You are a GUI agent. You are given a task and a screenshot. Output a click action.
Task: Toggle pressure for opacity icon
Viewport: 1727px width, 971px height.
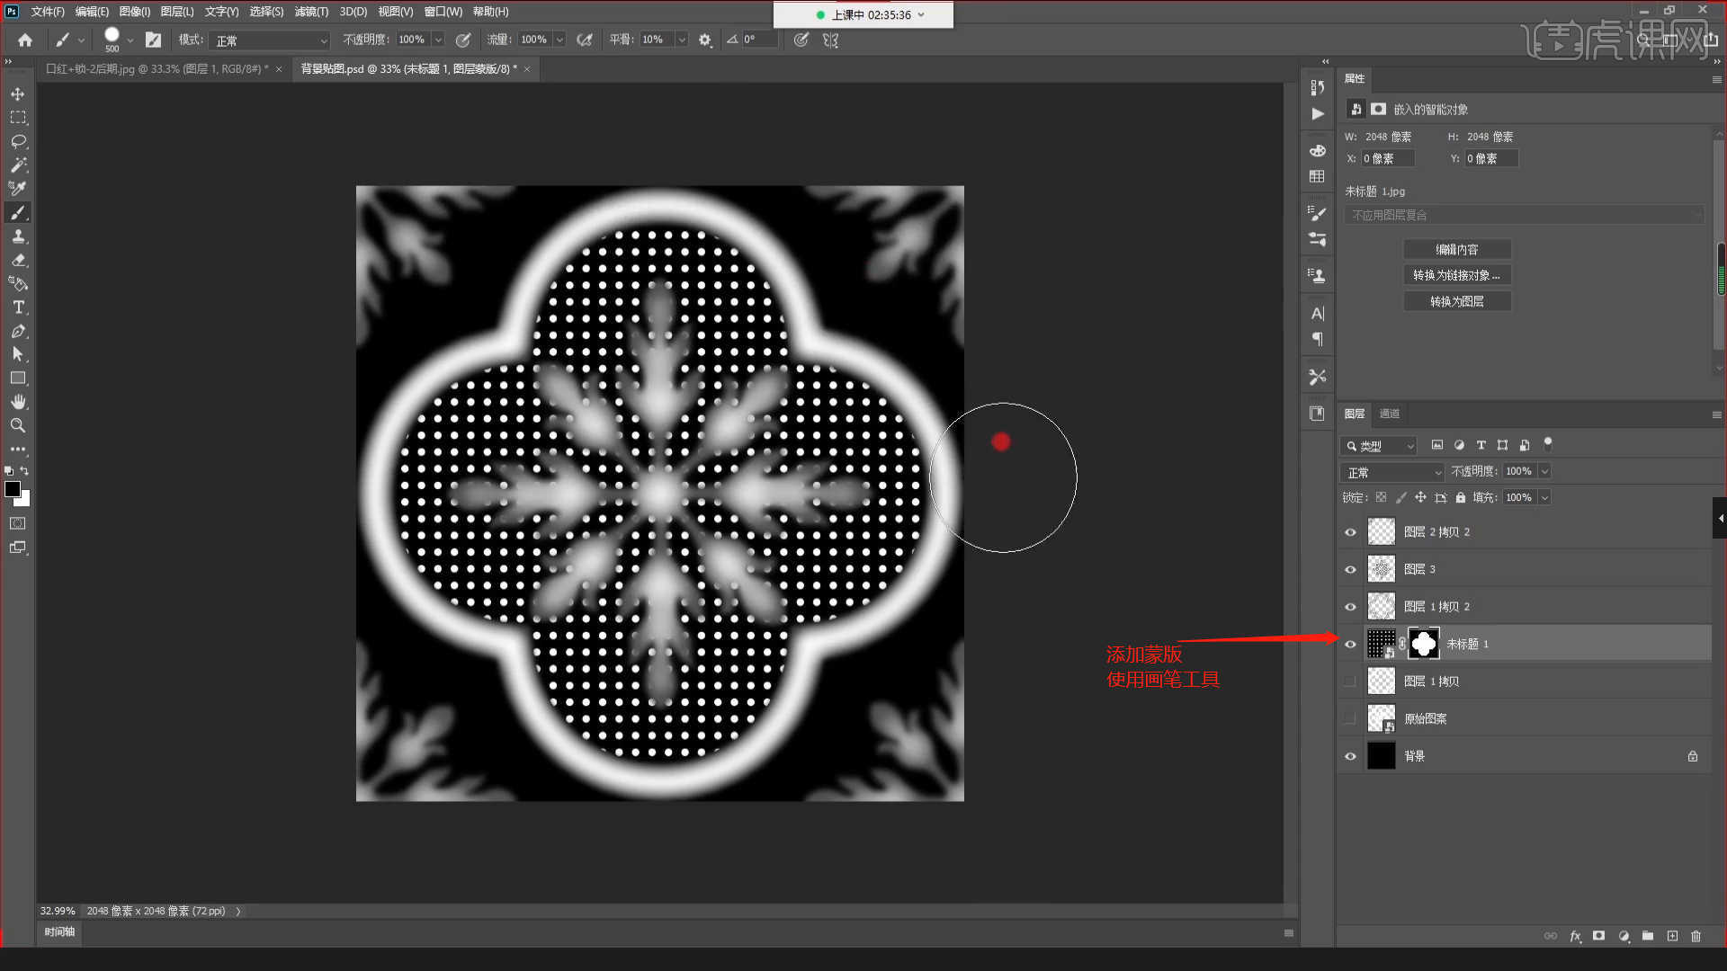click(463, 40)
